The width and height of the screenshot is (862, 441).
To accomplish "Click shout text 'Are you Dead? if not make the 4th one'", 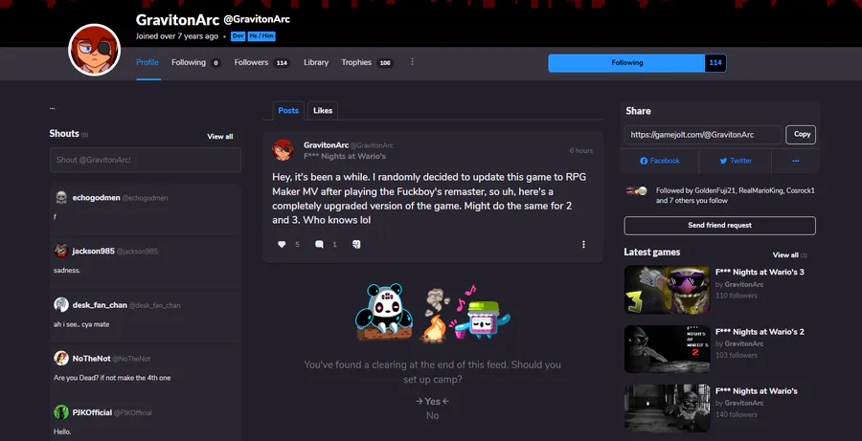I will [x=112, y=378].
